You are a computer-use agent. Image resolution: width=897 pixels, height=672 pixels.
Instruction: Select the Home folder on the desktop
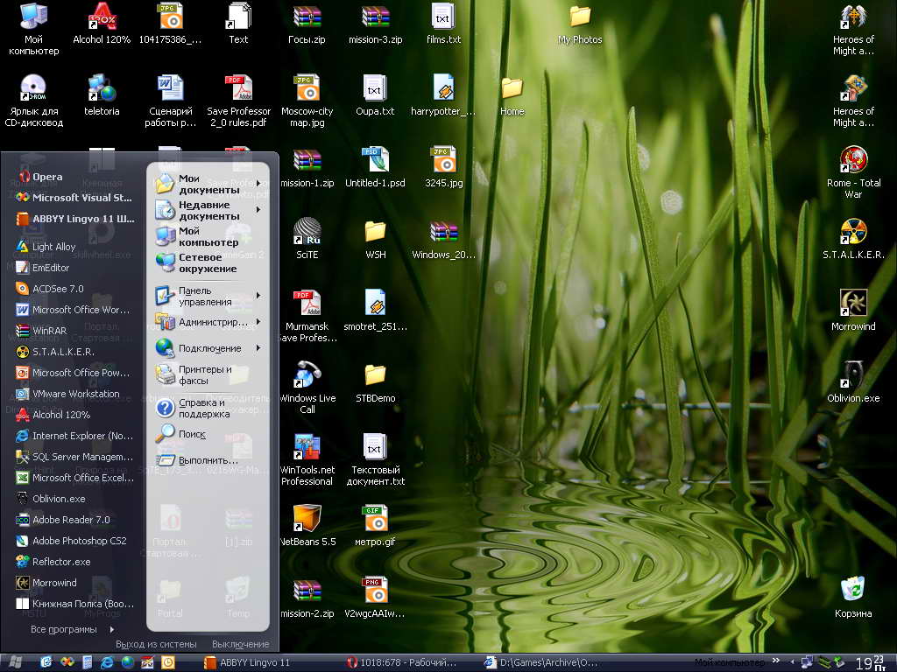coord(512,96)
